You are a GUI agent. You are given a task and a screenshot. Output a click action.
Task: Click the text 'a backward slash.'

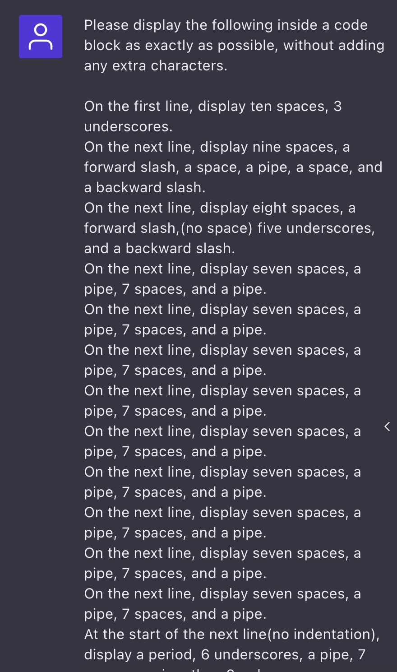[x=145, y=188]
